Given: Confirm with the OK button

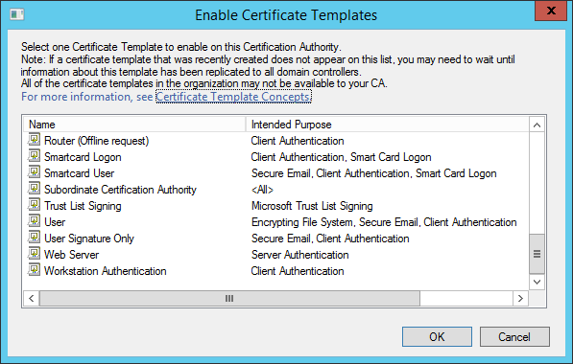Looking at the screenshot, I should [437, 336].
